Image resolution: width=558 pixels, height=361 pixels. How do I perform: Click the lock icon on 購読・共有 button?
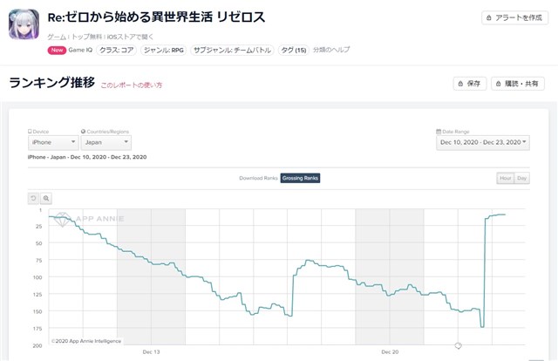pyautogui.click(x=498, y=84)
